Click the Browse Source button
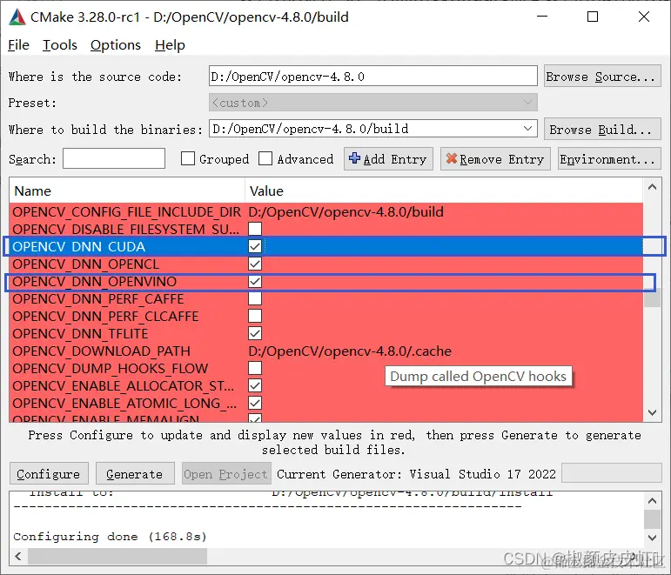Screen dimensions: 671x575 pyautogui.click(x=602, y=77)
